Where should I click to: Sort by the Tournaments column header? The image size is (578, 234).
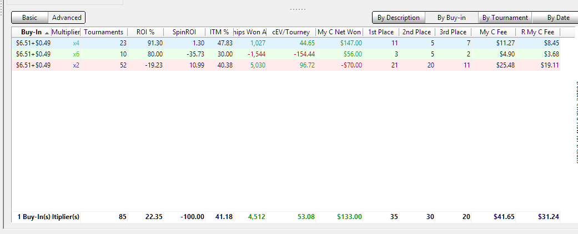pyautogui.click(x=104, y=32)
